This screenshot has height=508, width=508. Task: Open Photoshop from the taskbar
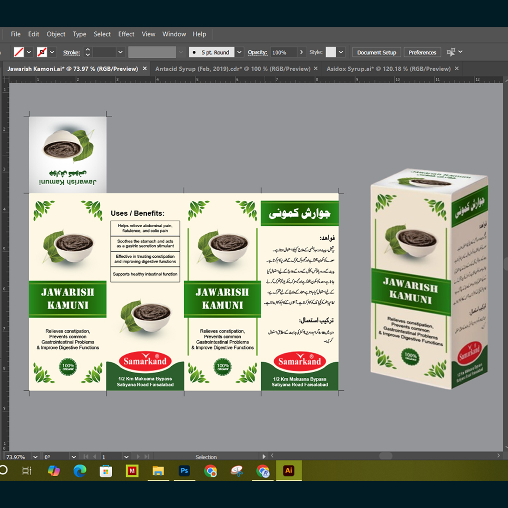(184, 471)
